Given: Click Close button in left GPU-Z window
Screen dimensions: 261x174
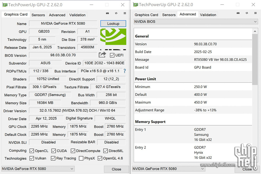Looking at the screenshot, I should click(x=117, y=169).
